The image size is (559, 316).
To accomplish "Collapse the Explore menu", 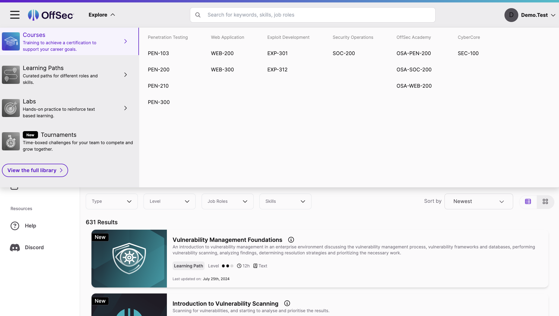I will [x=101, y=15].
